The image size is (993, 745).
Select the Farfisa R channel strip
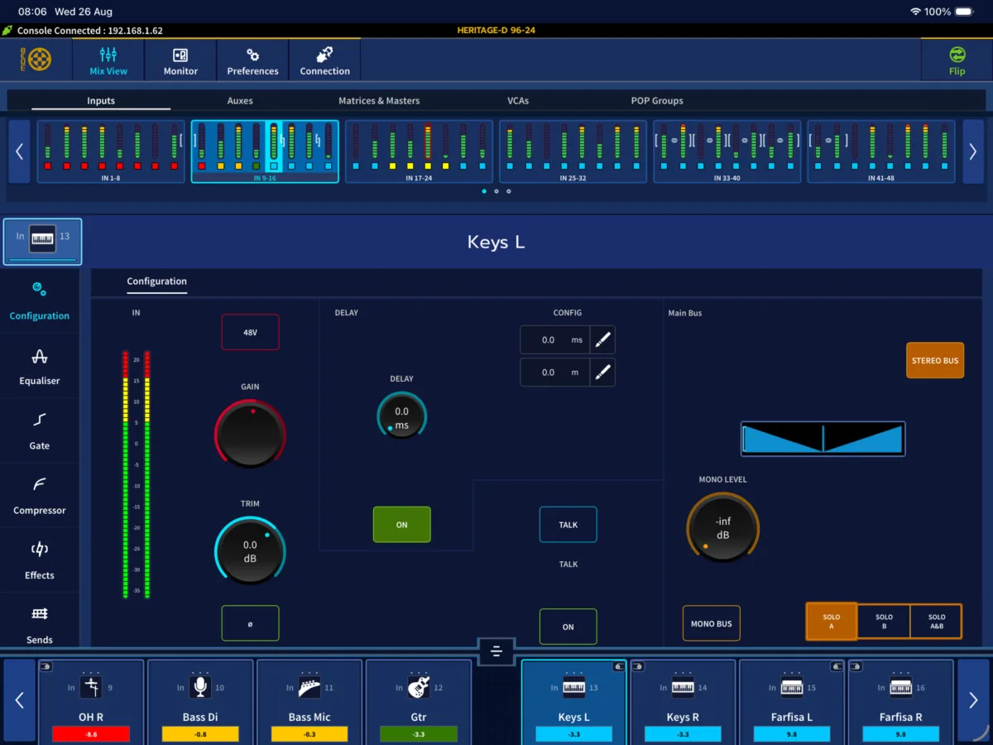(x=900, y=701)
